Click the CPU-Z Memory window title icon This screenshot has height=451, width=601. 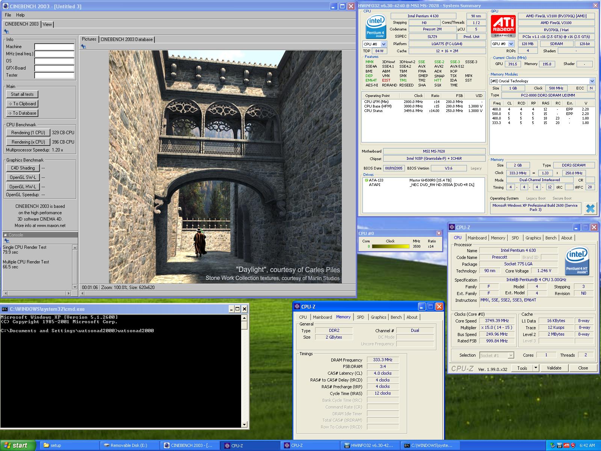coord(297,307)
